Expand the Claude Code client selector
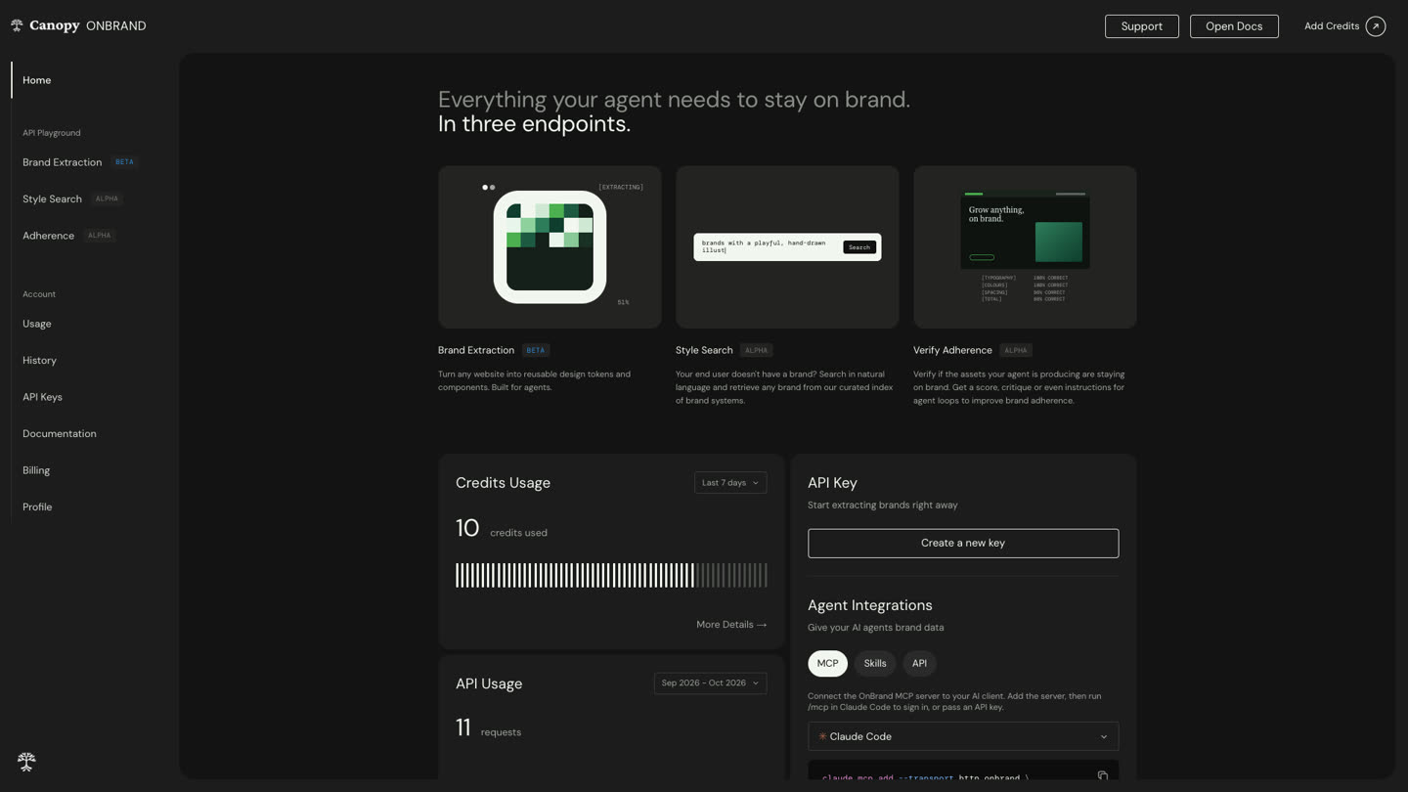Screen dimensions: 1408x792 pyautogui.click(x=963, y=736)
